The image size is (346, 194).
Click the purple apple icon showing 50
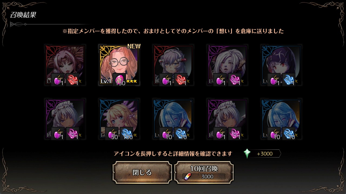point(112,134)
